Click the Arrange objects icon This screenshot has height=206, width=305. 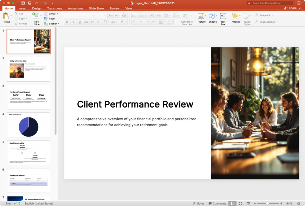(235, 16)
